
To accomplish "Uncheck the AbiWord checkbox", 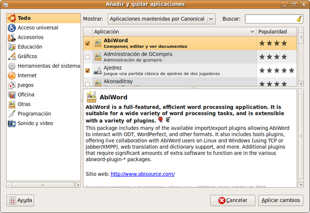I will point(87,43).
